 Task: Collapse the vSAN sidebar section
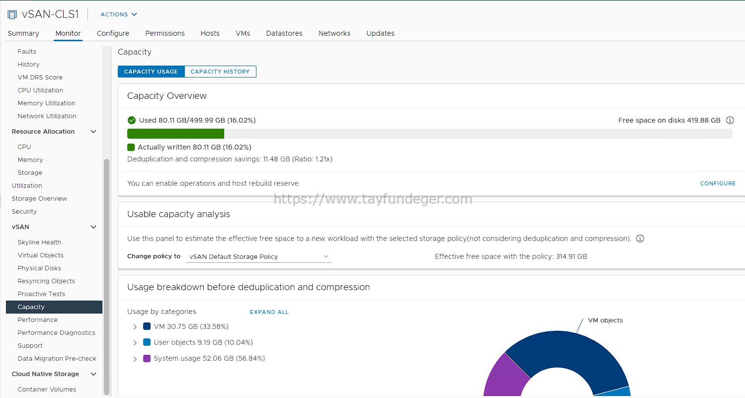point(93,227)
